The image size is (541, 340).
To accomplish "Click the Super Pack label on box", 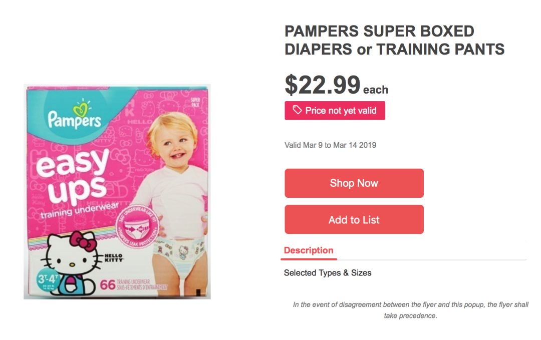I will click(x=195, y=103).
